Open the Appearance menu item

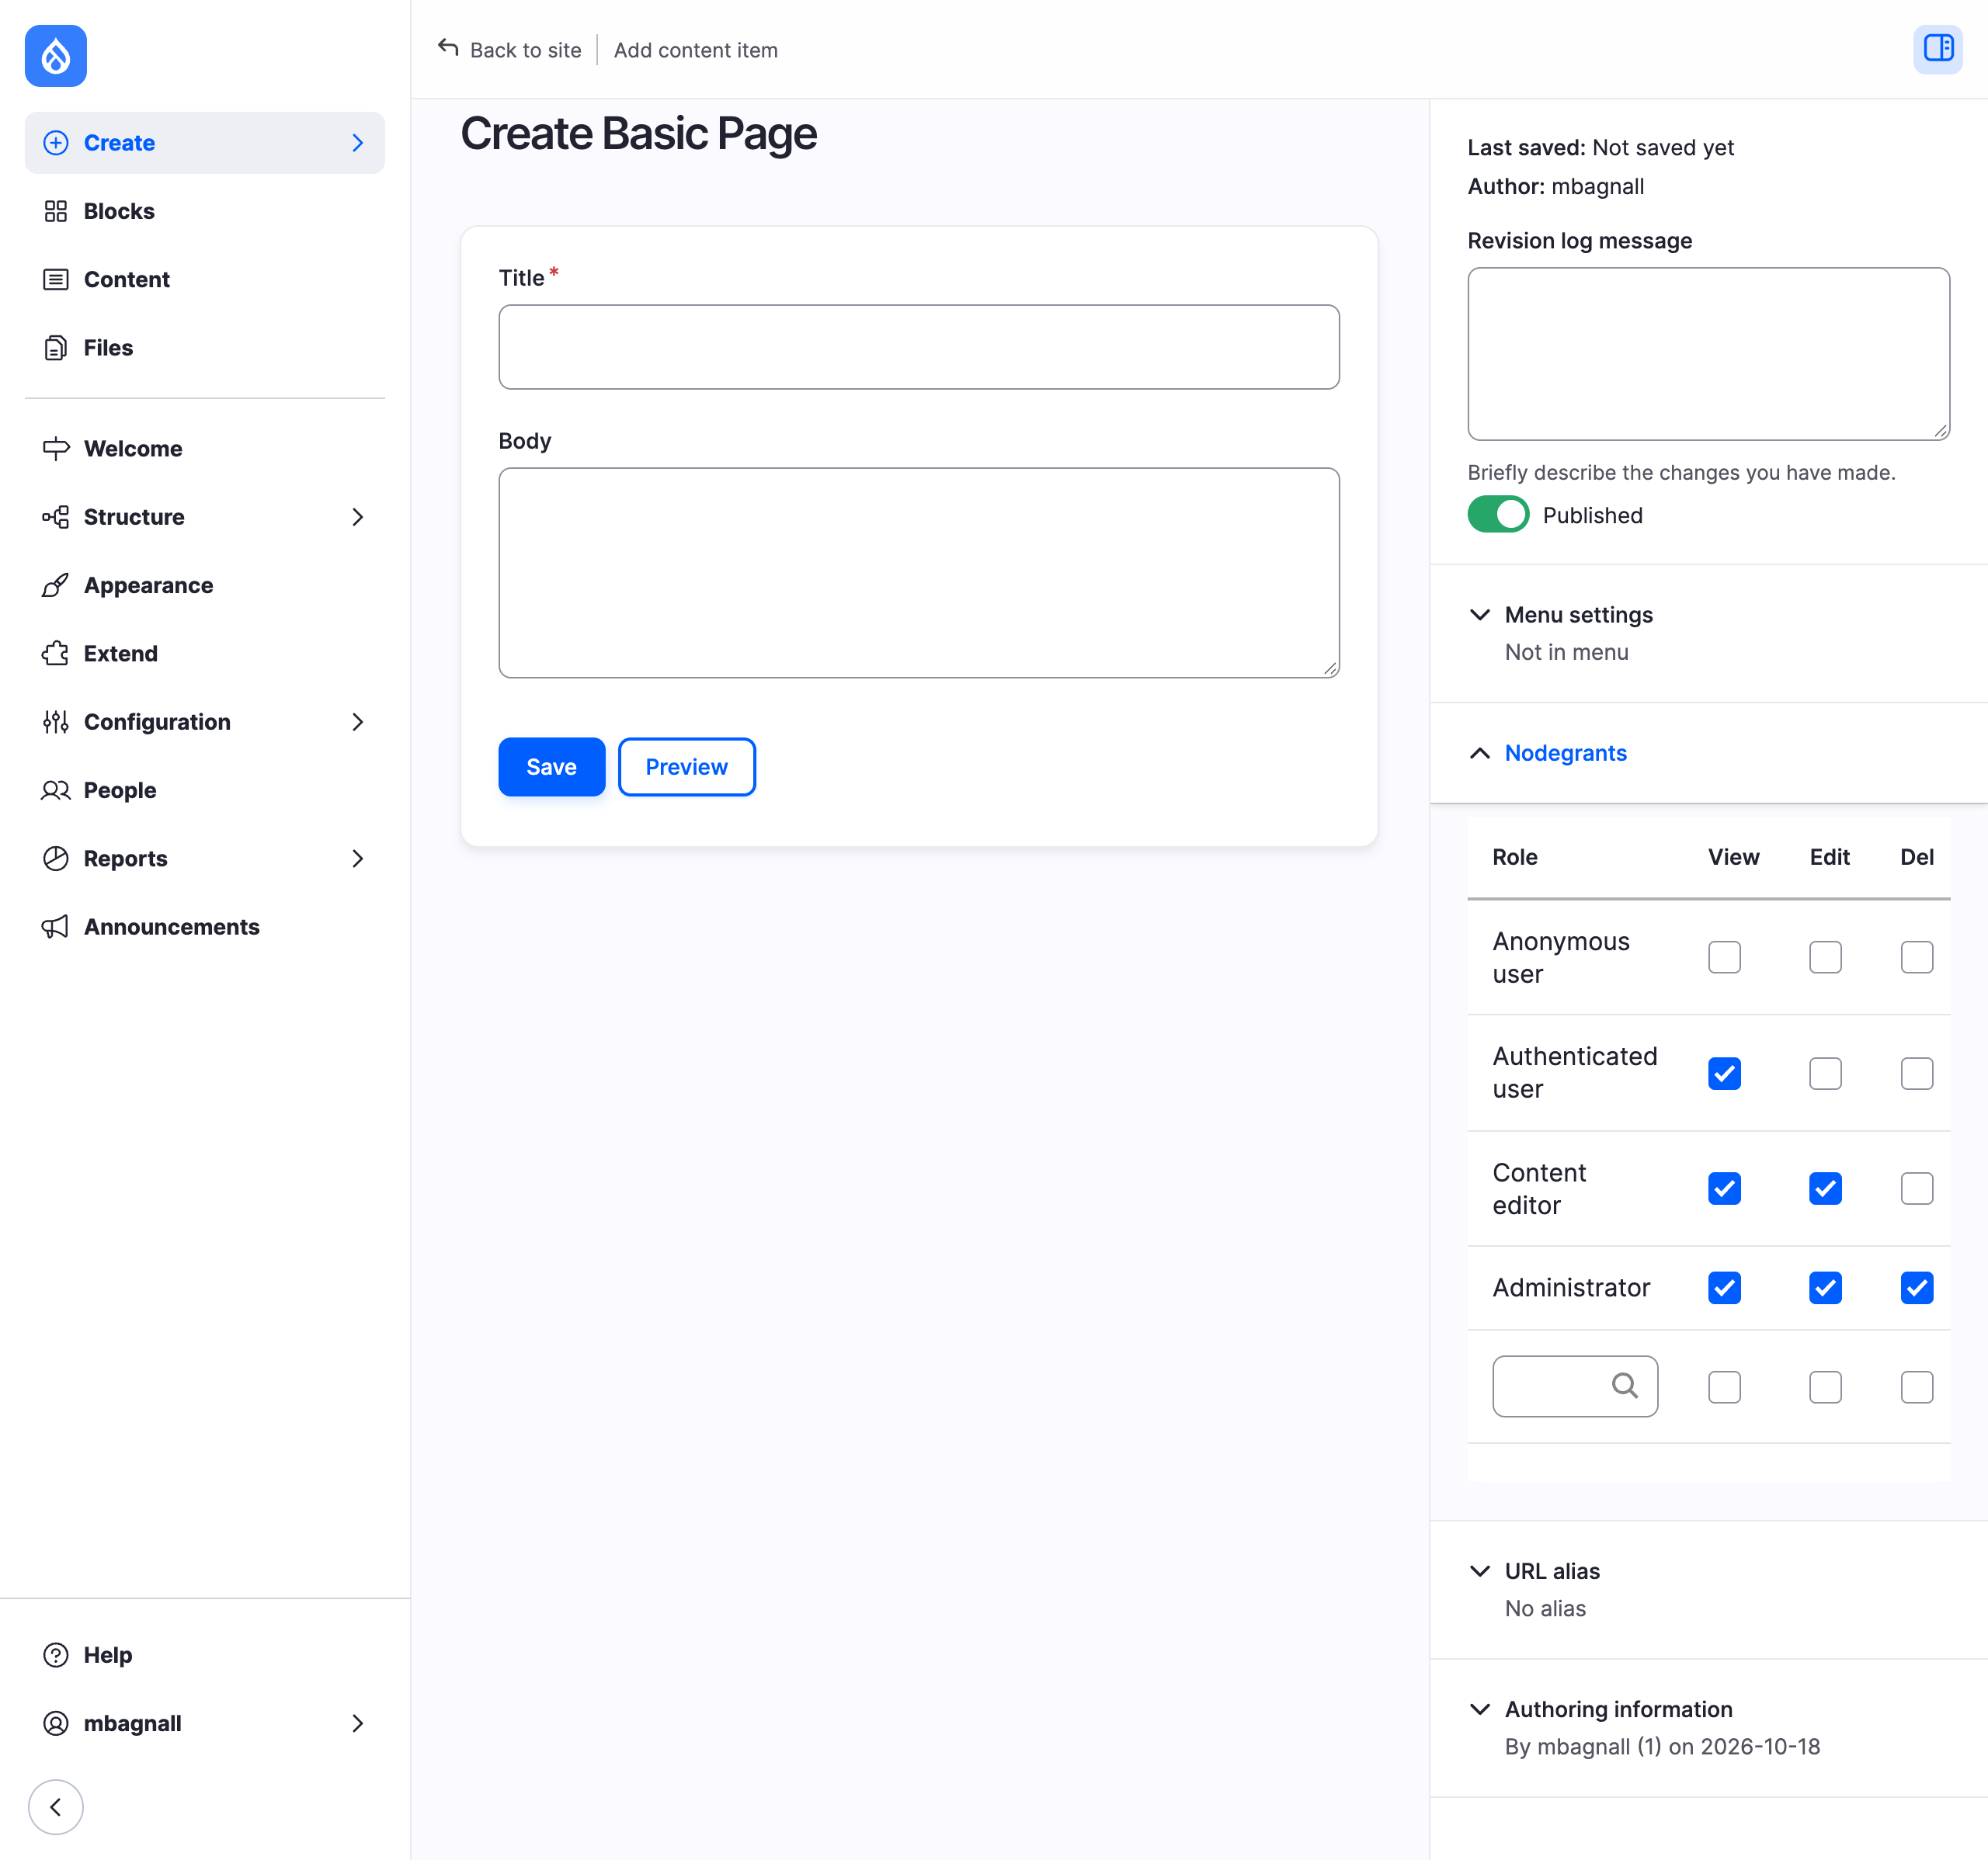pyautogui.click(x=204, y=585)
